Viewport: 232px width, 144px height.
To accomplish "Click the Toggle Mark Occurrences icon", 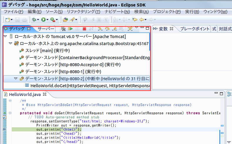I will coord(92,20).
